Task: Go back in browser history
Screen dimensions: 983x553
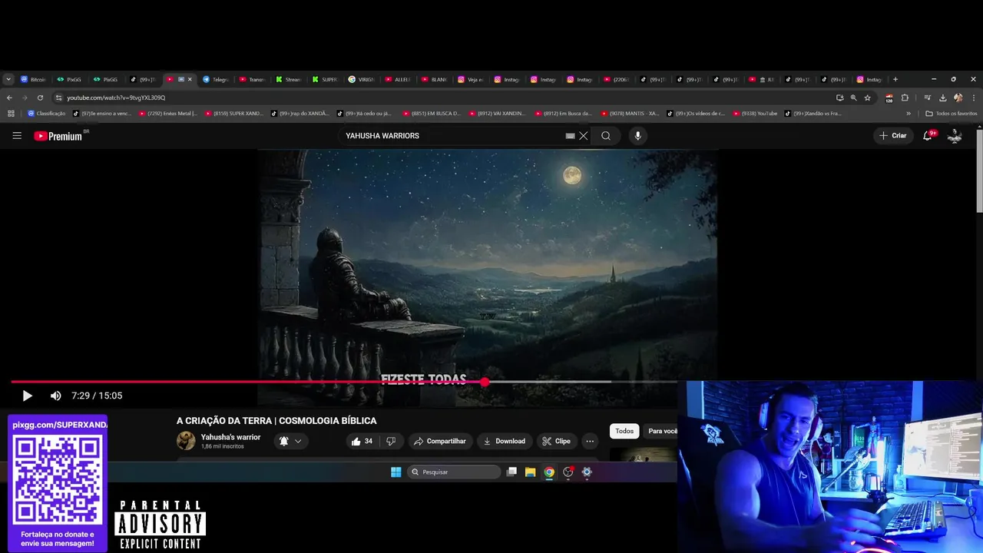Action: point(9,98)
